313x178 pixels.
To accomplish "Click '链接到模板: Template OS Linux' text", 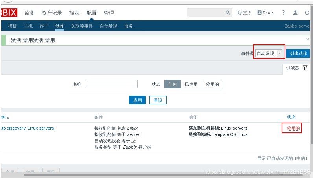I will [x=218, y=134].
